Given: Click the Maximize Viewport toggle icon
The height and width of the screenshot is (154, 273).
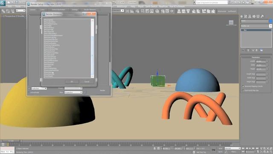Looking at the screenshot, I should coord(271,152).
